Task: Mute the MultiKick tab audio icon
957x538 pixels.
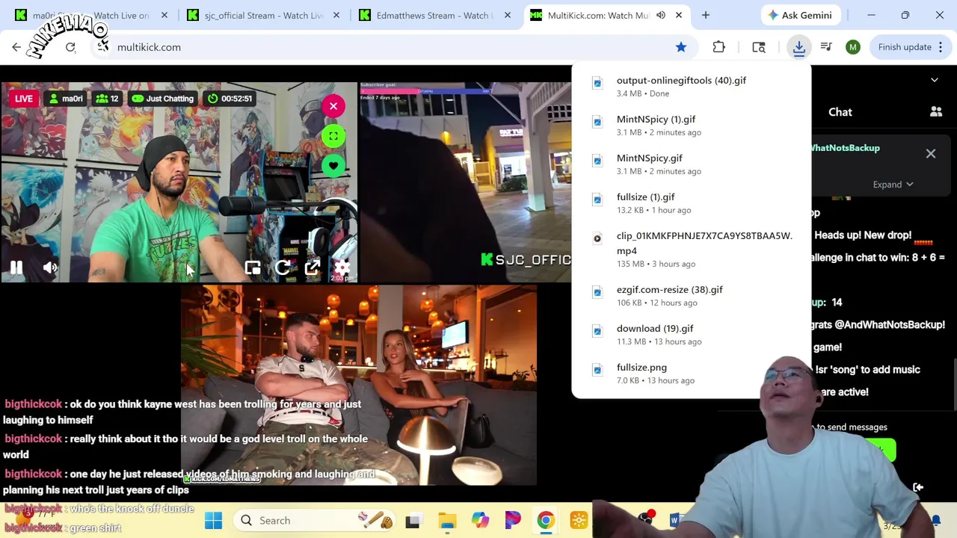Action: (x=661, y=15)
